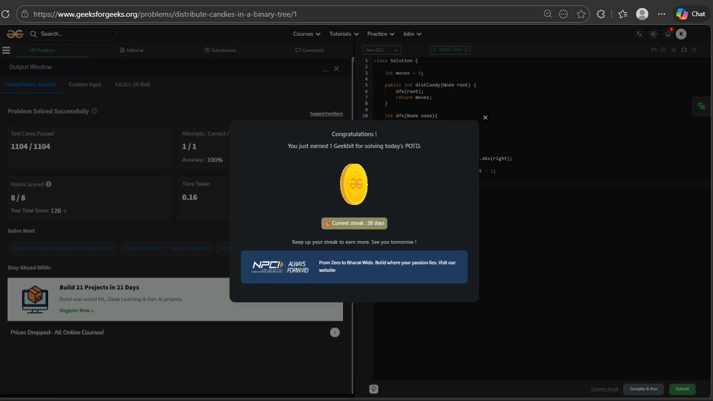Open the browser favorites list icon
This screenshot has width=713, height=401.
click(622, 14)
